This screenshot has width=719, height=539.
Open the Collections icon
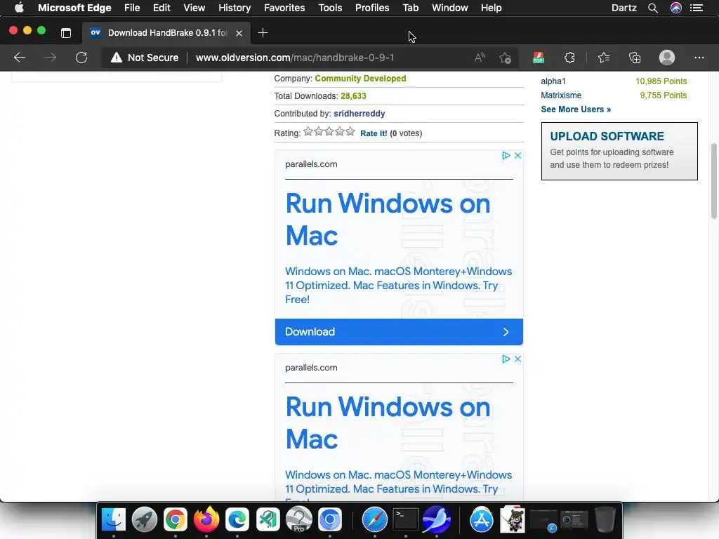(x=635, y=58)
